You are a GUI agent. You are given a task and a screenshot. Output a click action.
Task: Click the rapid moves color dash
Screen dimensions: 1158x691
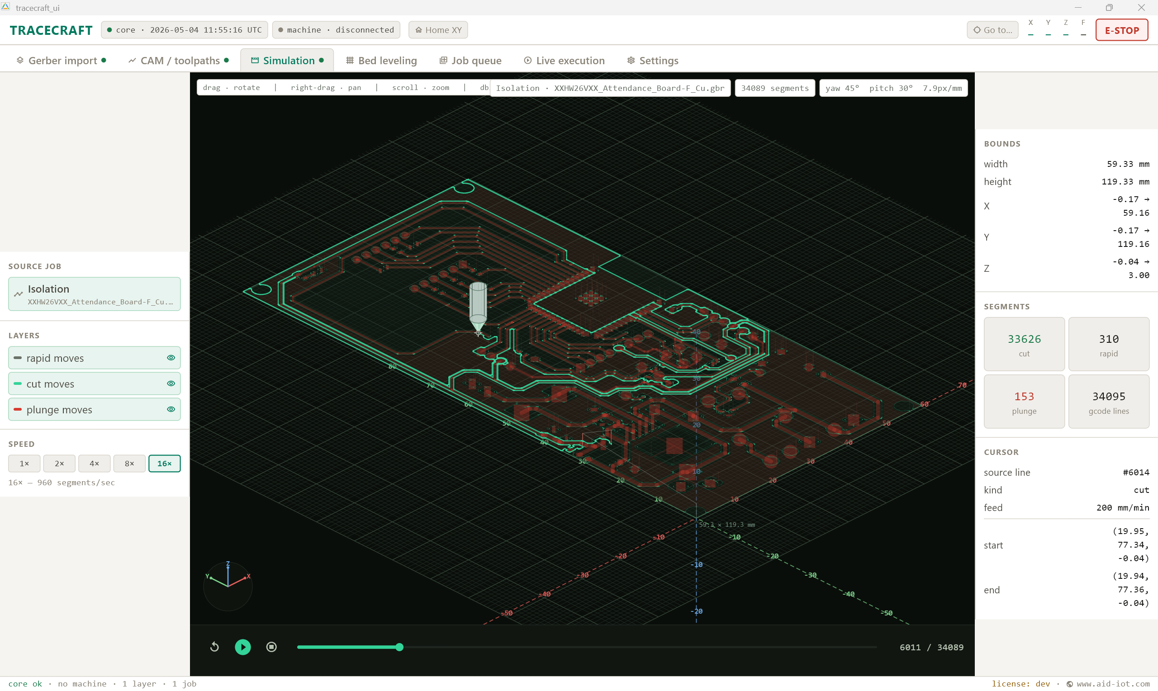tap(18, 358)
